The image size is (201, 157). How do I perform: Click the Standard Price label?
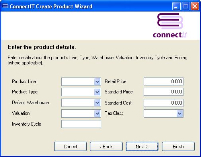pyautogui.click(x=119, y=92)
